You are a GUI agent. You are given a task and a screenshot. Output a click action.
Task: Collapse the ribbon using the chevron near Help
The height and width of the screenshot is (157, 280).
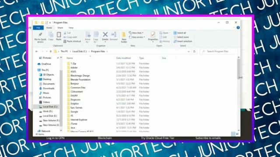(234, 27)
